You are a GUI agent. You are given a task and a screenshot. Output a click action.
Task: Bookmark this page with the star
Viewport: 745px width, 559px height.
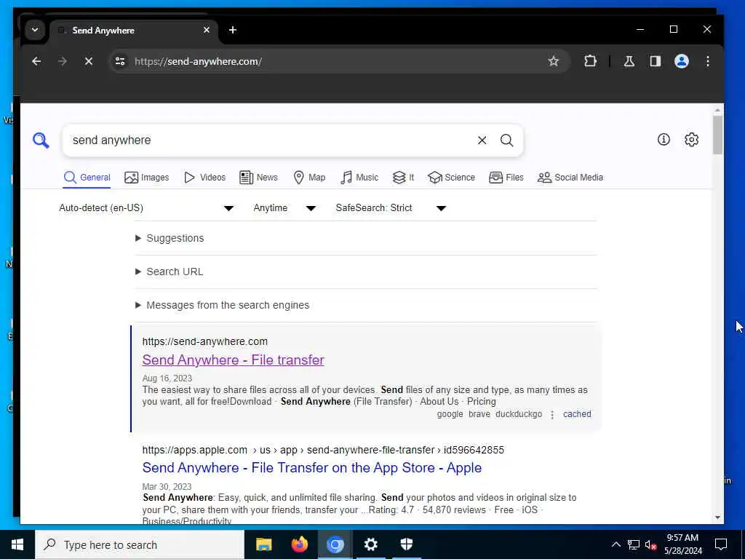pyautogui.click(x=553, y=61)
